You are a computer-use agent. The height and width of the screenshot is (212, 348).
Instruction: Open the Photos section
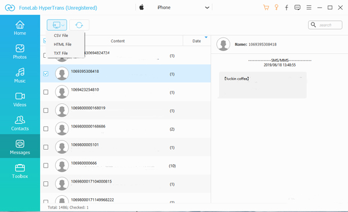[x=20, y=52]
